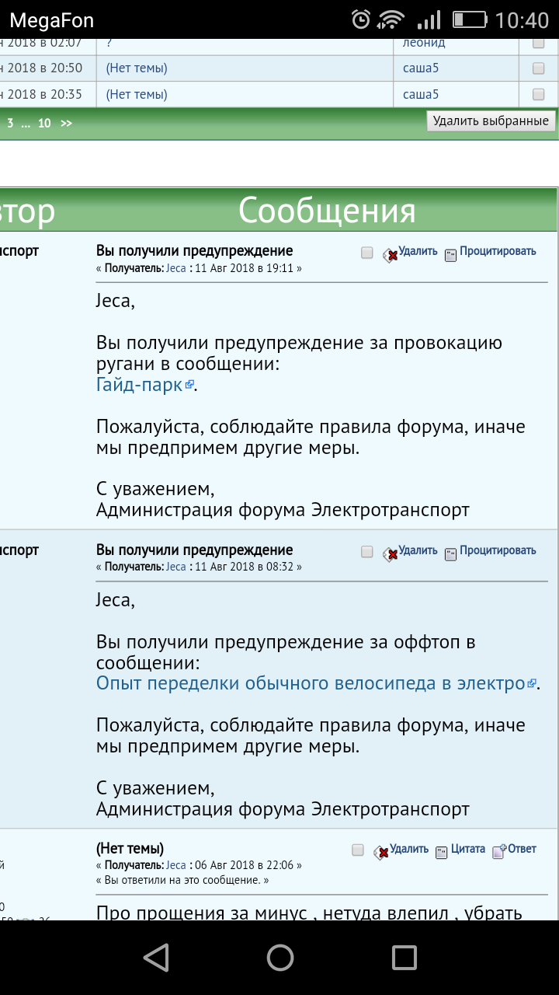Image resolution: width=559 pixels, height=995 pixels.
Task: Select checkbox in леонид message row
Action: 538,44
